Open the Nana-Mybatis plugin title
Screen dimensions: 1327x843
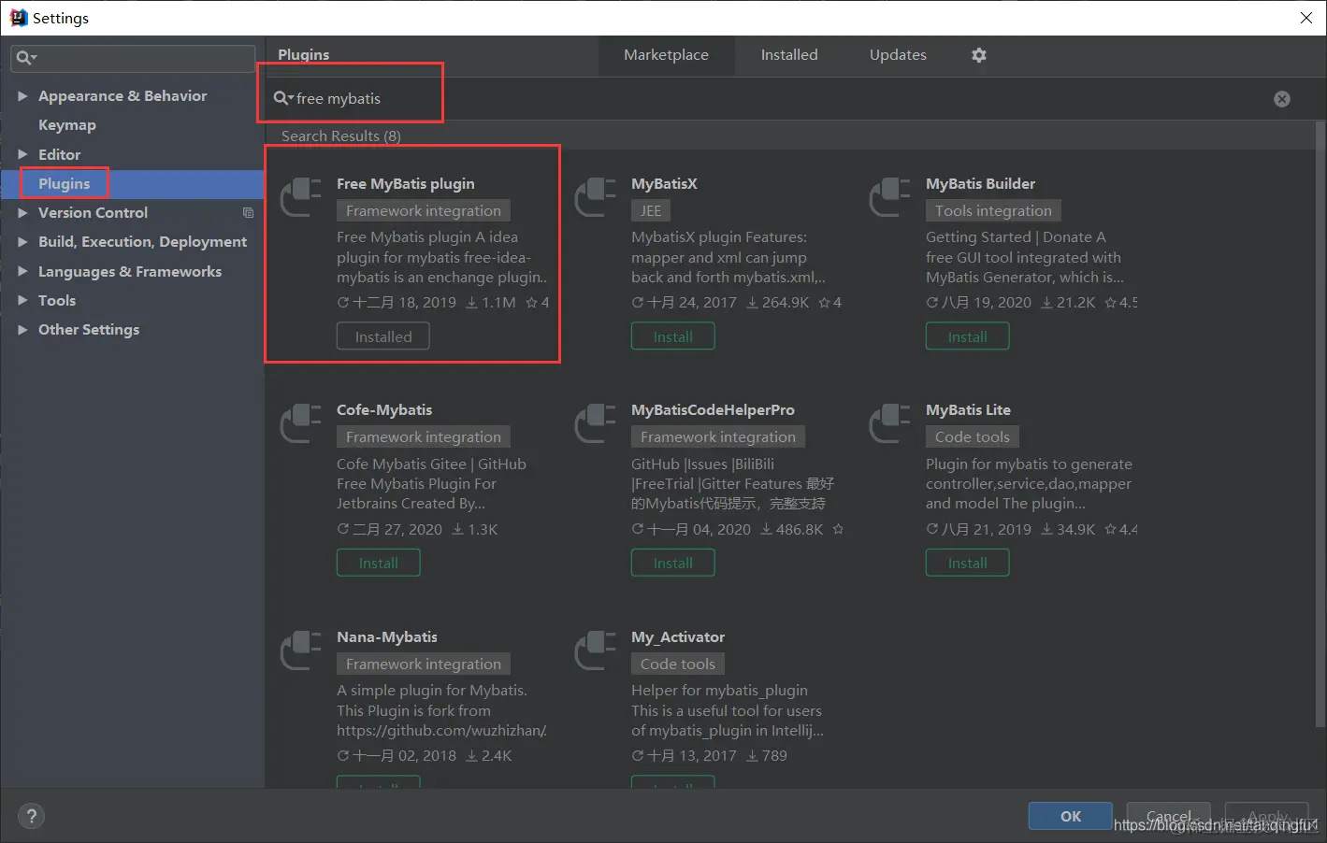(387, 637)
